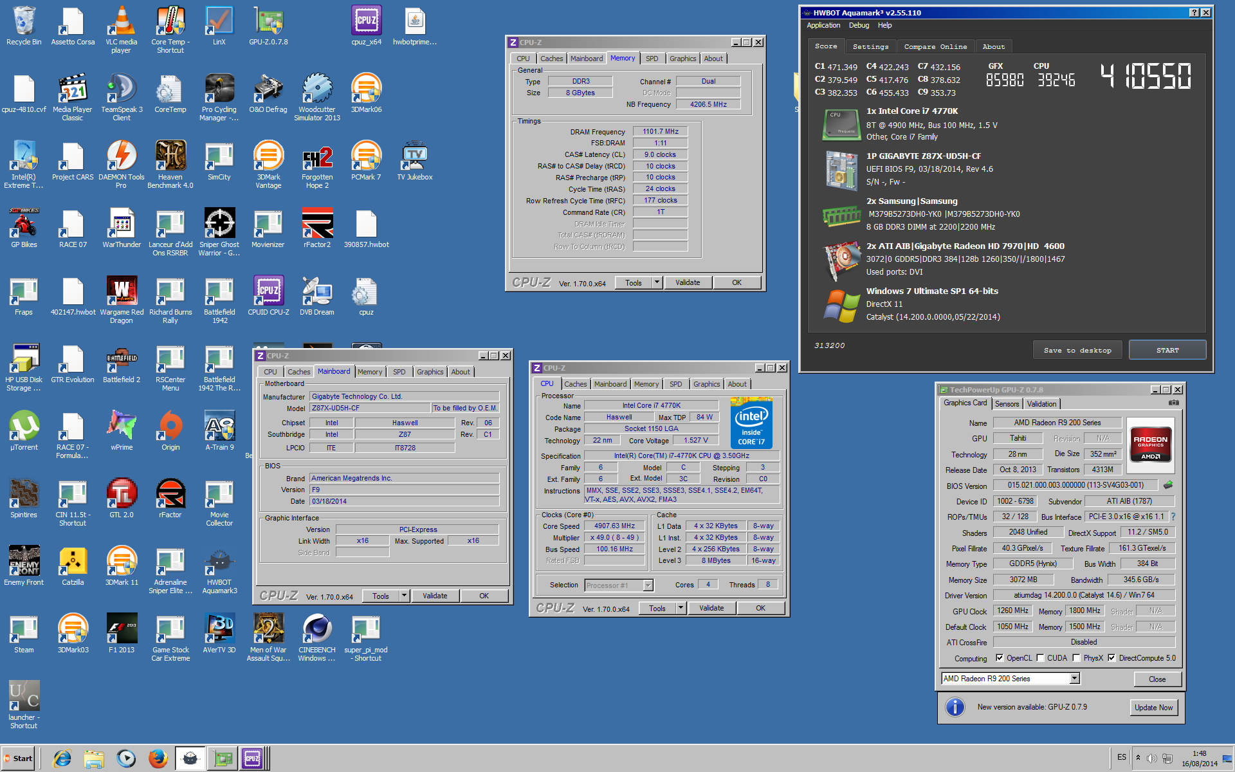Image resolution: width=1235 pixels, height=772 pixels.
Task: Open the 3DMark Vantage icon
Action: pyautogui.click(x=268, y=165)
